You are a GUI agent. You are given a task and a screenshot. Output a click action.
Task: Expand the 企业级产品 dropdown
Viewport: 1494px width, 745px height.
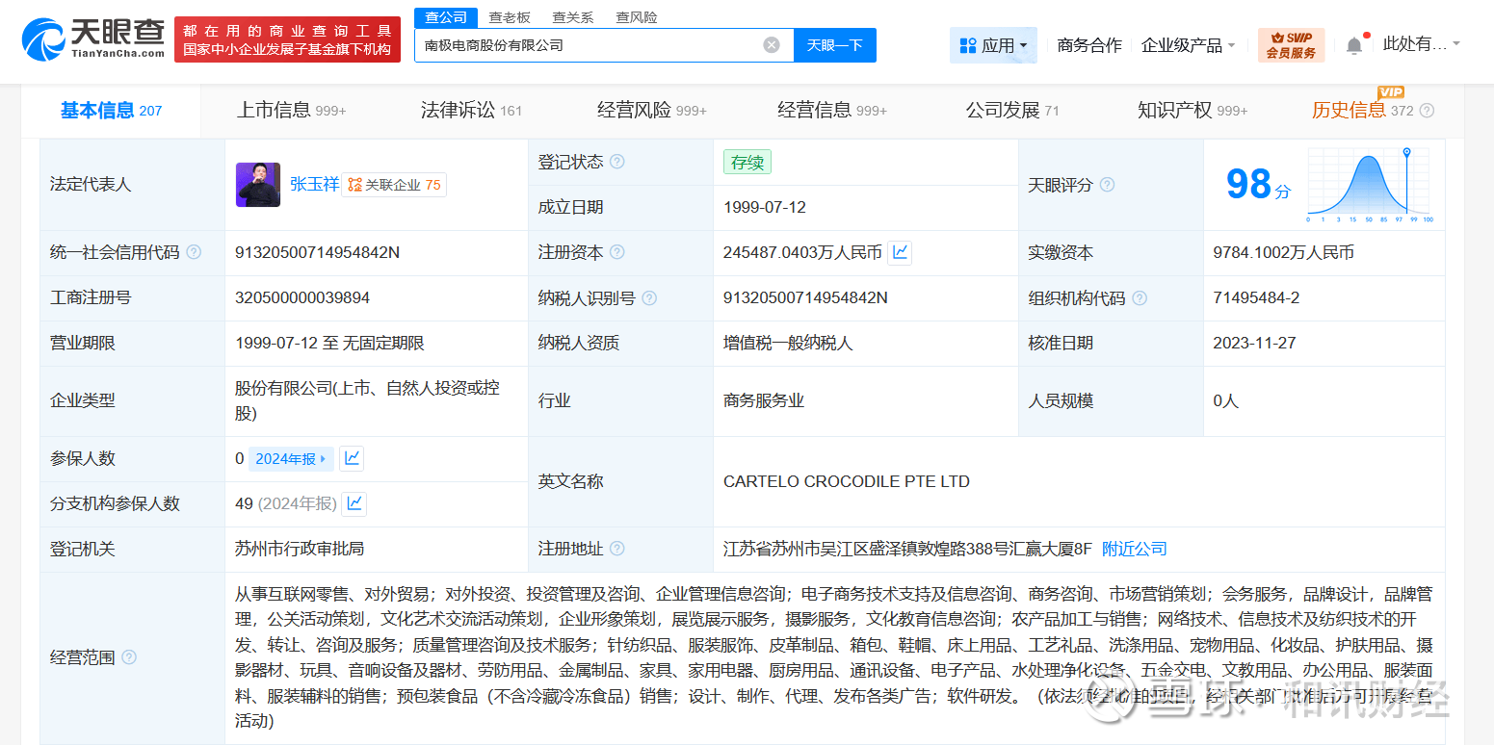tap(1188, 45)
